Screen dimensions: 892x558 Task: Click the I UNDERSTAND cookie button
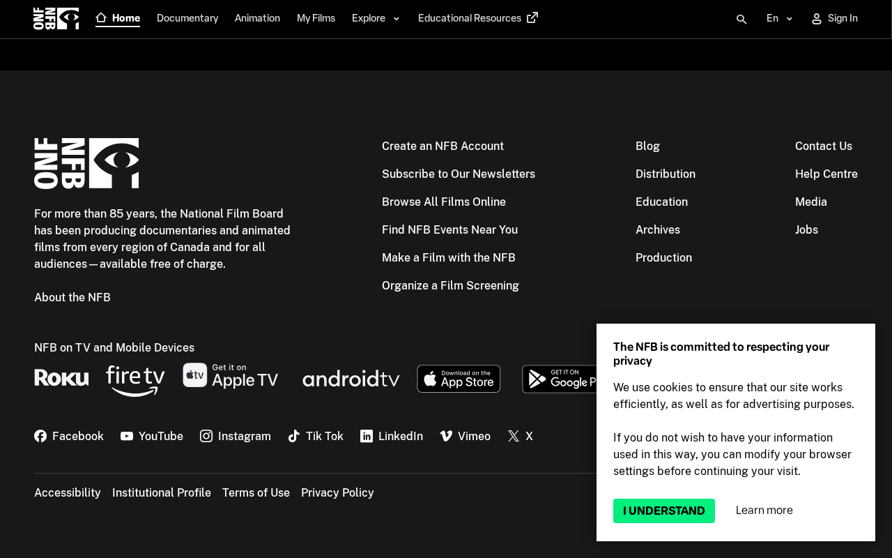[x=664, y=511]
